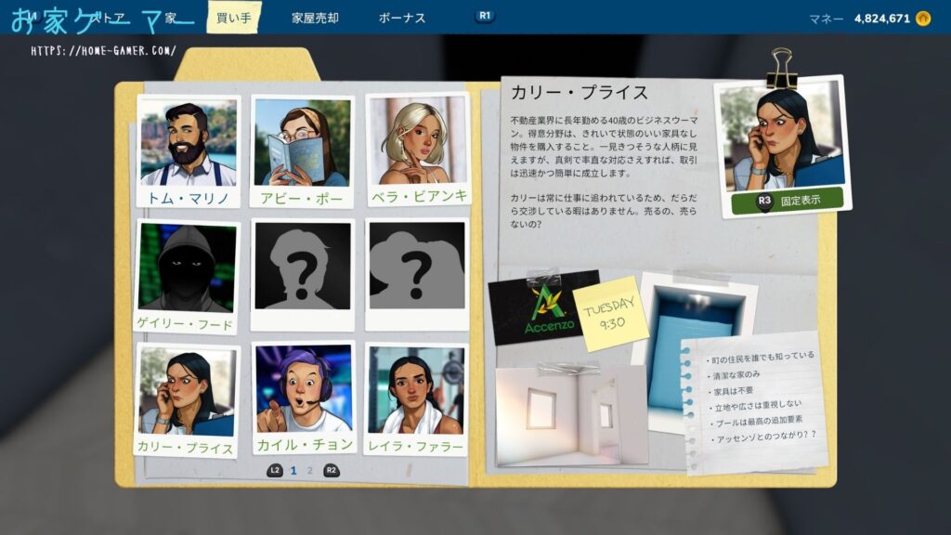951x535 pixels.
Task: Select page 2 indicator
Action: point(310,470)
